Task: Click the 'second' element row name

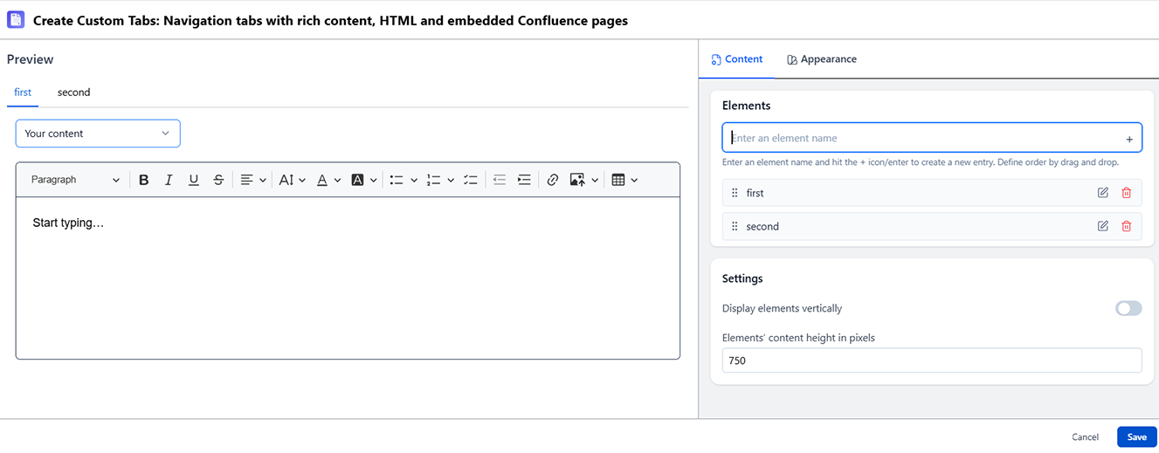Action: click(762, 226)
